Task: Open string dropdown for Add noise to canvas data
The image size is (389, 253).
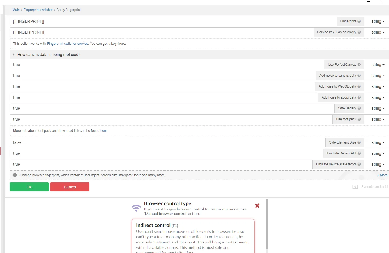Action: (378, 76)
